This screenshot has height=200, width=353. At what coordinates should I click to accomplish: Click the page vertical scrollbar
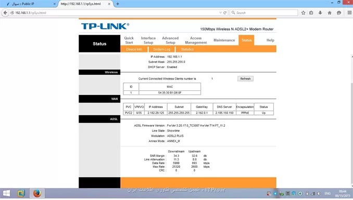click(x=351, y=134)
